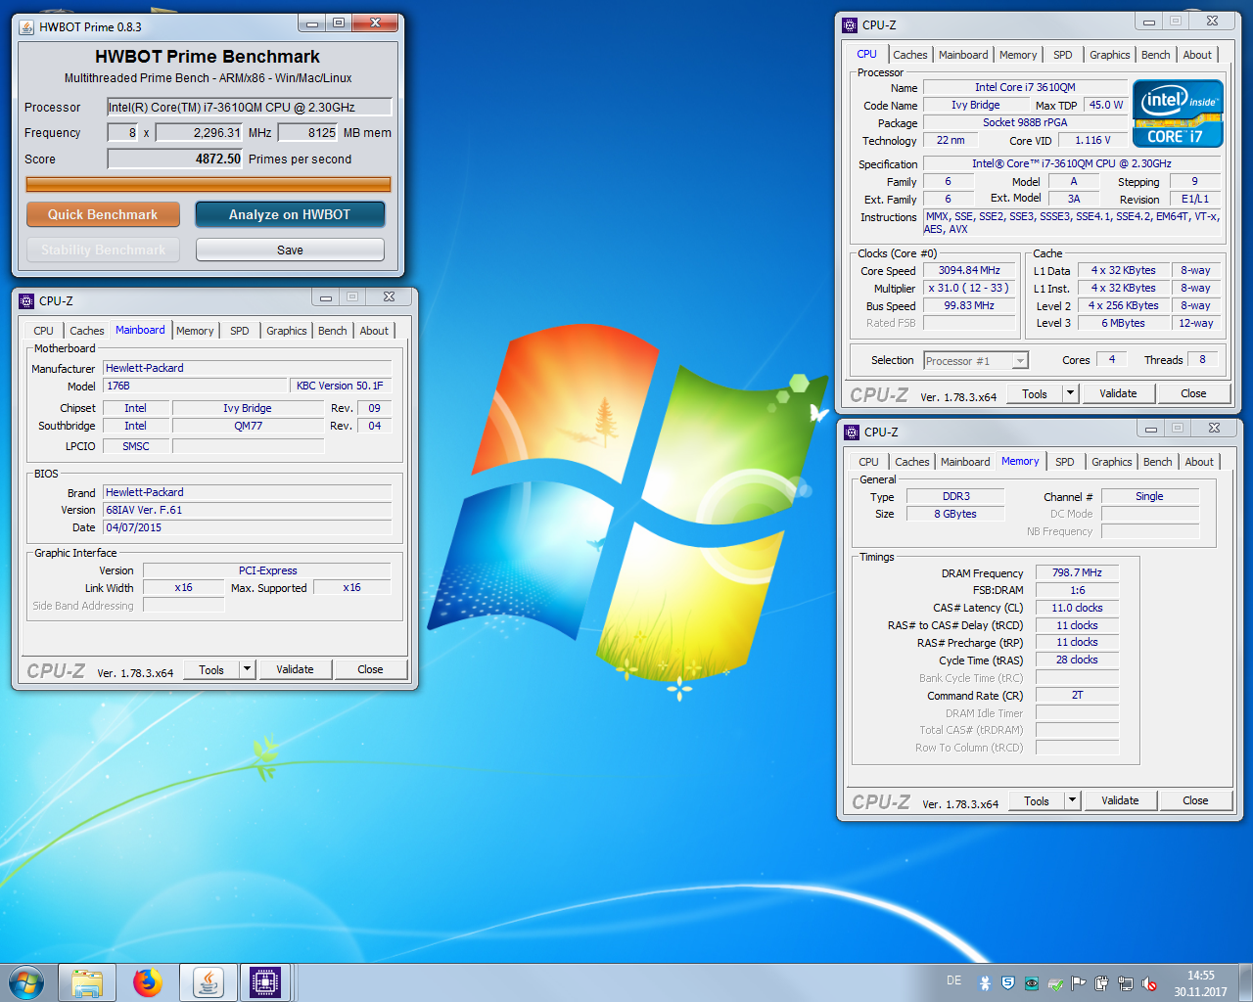Viewport: 1253px width, 1002px height.
Task: Open the Windows Start menu orb
Action: coord(26,981)
